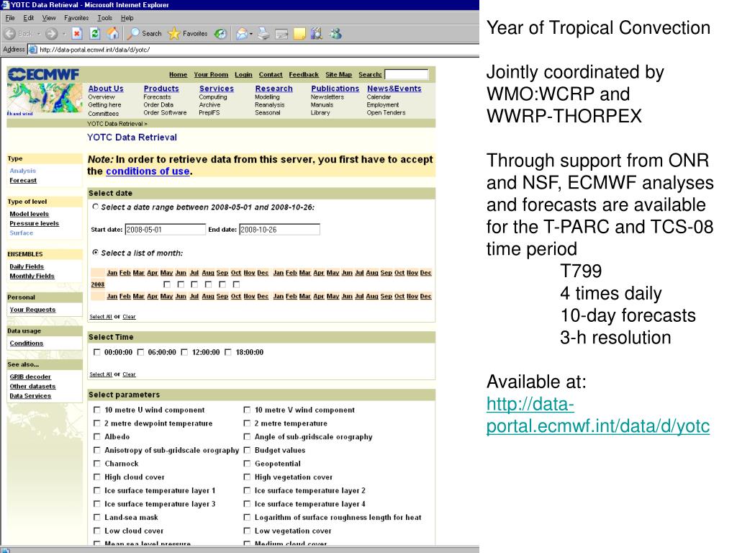The height and width of the screenshot is (553, 737).
Task: Open the Back button history dropdown arrow
Action: (39, 34)
